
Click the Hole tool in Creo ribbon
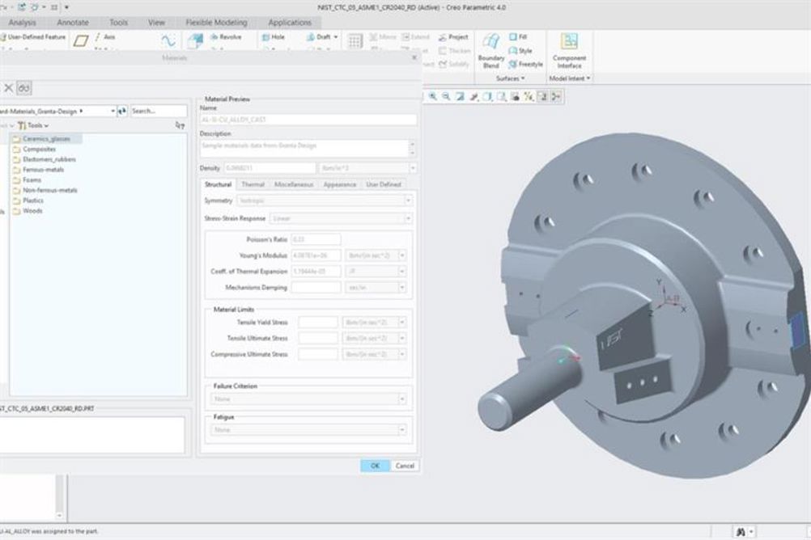coord(274,36)
